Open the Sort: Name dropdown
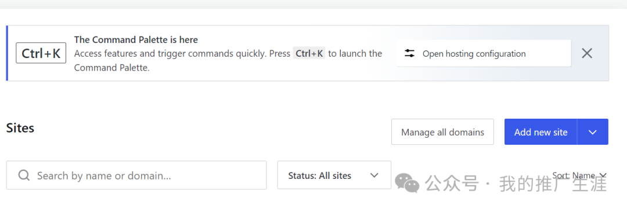 [x=579, y=175]
